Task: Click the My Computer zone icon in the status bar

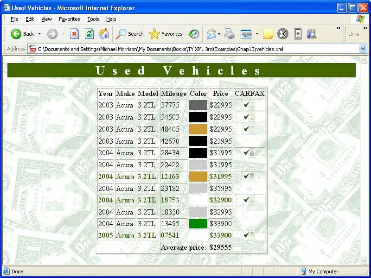Action: click(304, 271)
